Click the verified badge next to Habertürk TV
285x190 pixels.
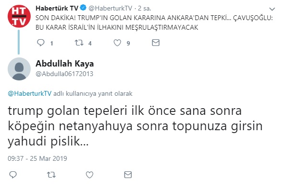pyautogui.click(x=83, y=8)
